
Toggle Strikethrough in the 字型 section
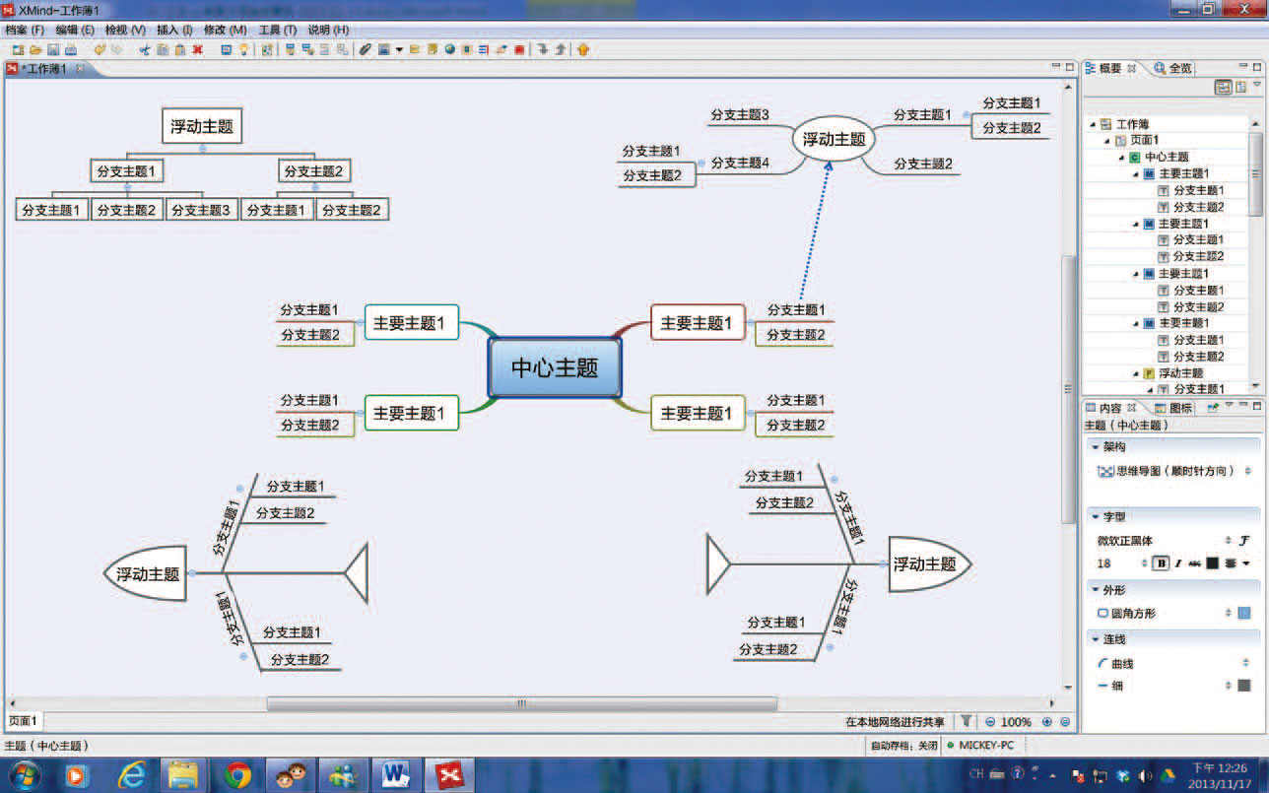pyautogui.click(x=1194, y=563)
